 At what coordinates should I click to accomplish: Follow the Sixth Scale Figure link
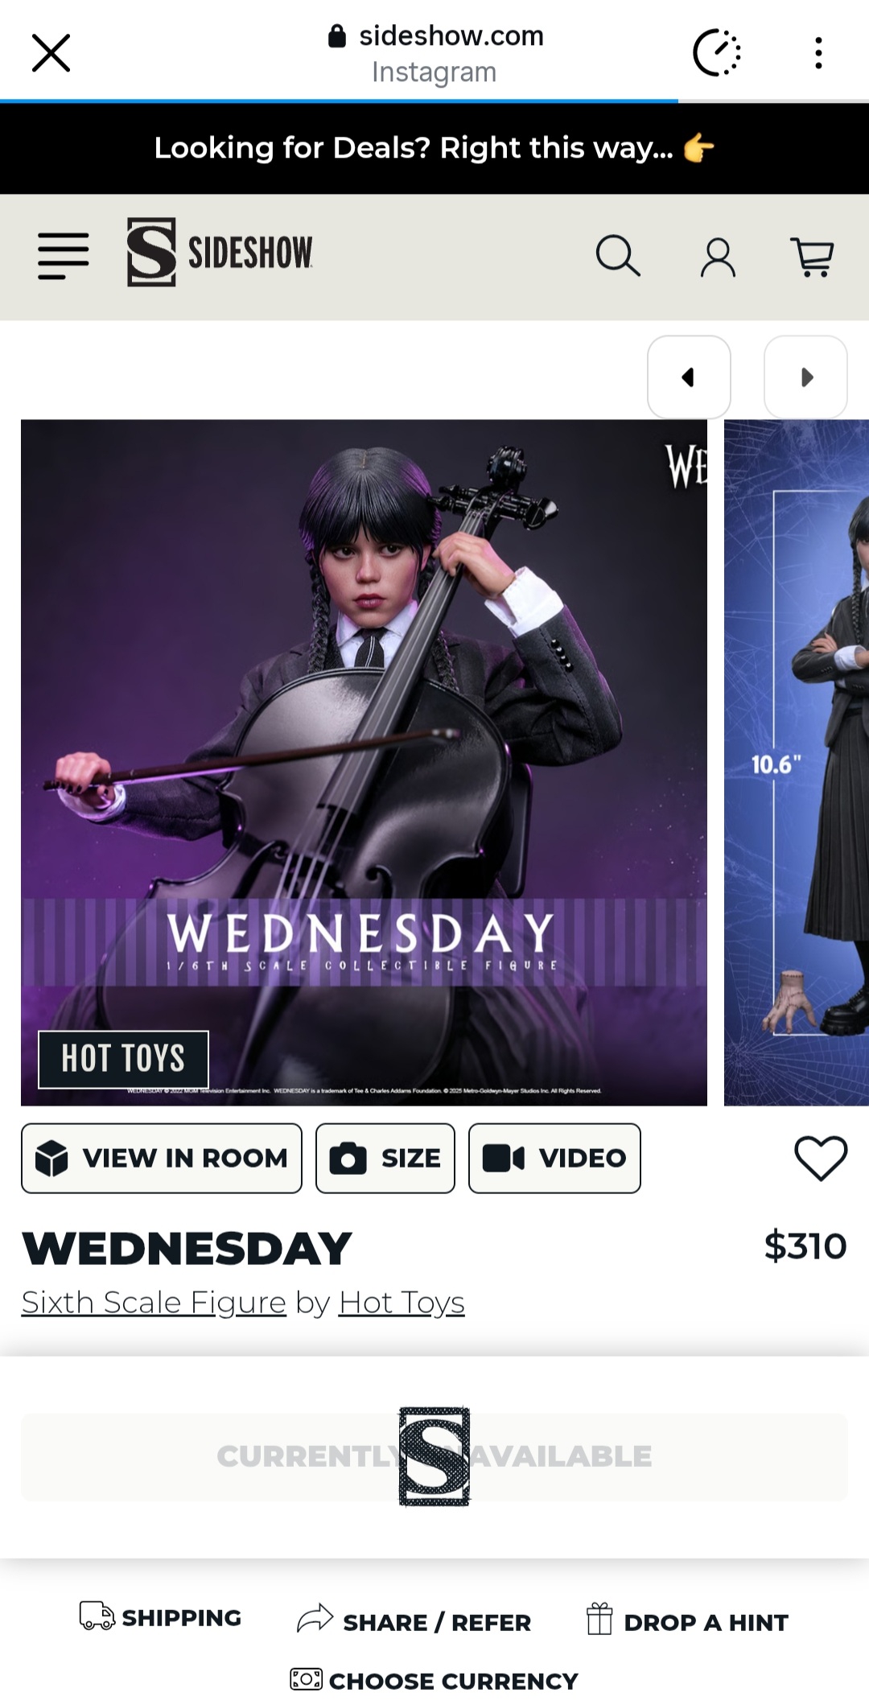coord(154,1302)
